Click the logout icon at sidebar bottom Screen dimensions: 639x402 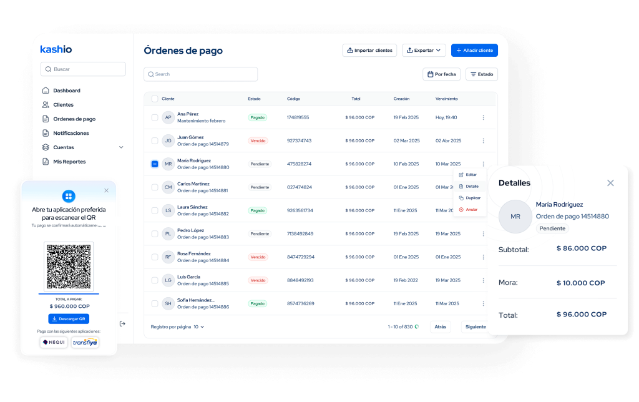tap(122, 323)
